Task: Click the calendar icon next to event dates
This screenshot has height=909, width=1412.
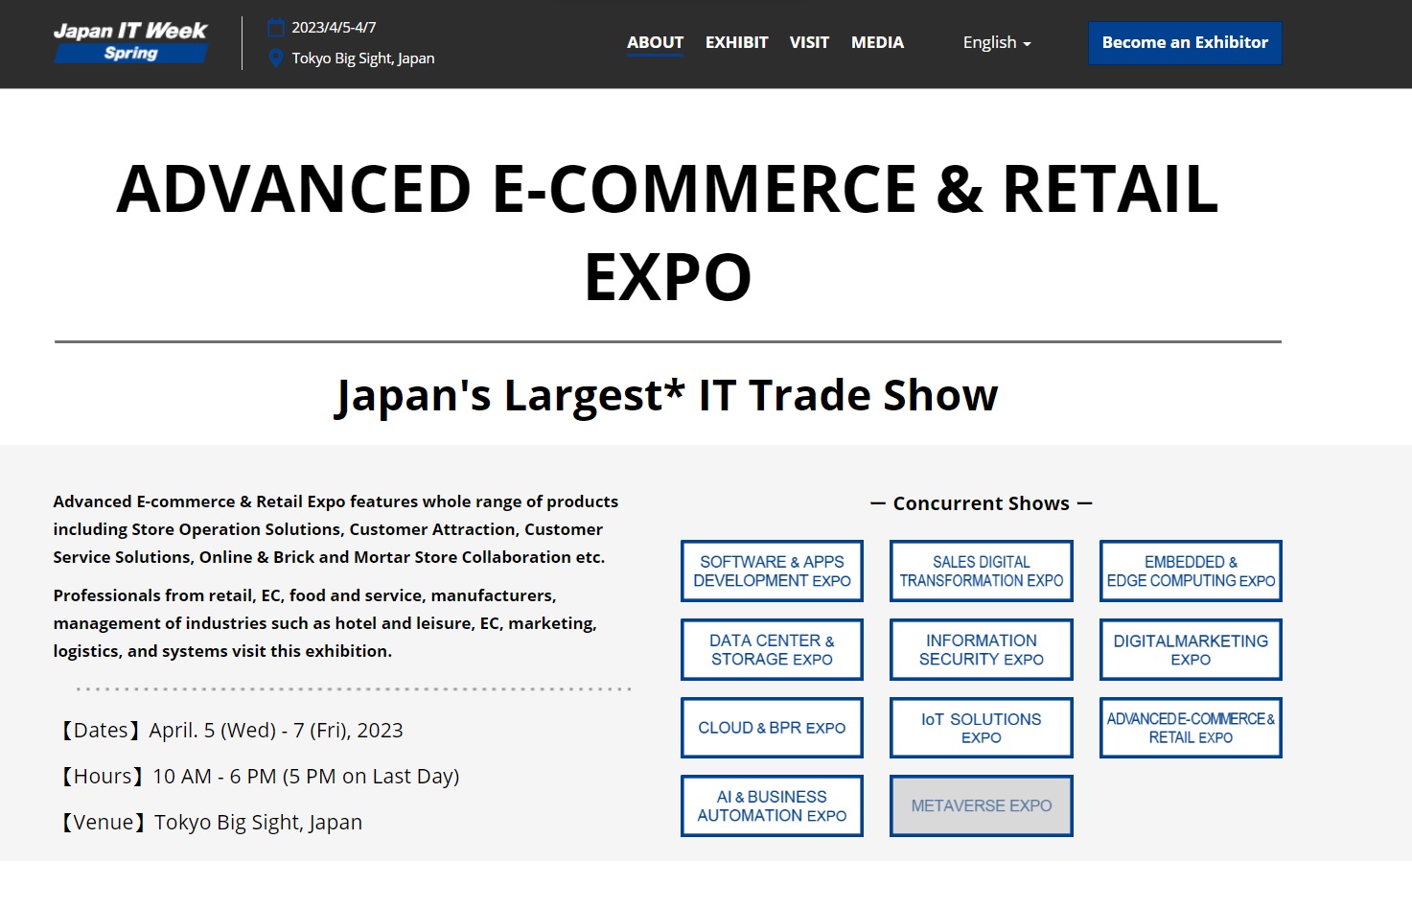Action: pyautogui.click(x=277, y=27)
